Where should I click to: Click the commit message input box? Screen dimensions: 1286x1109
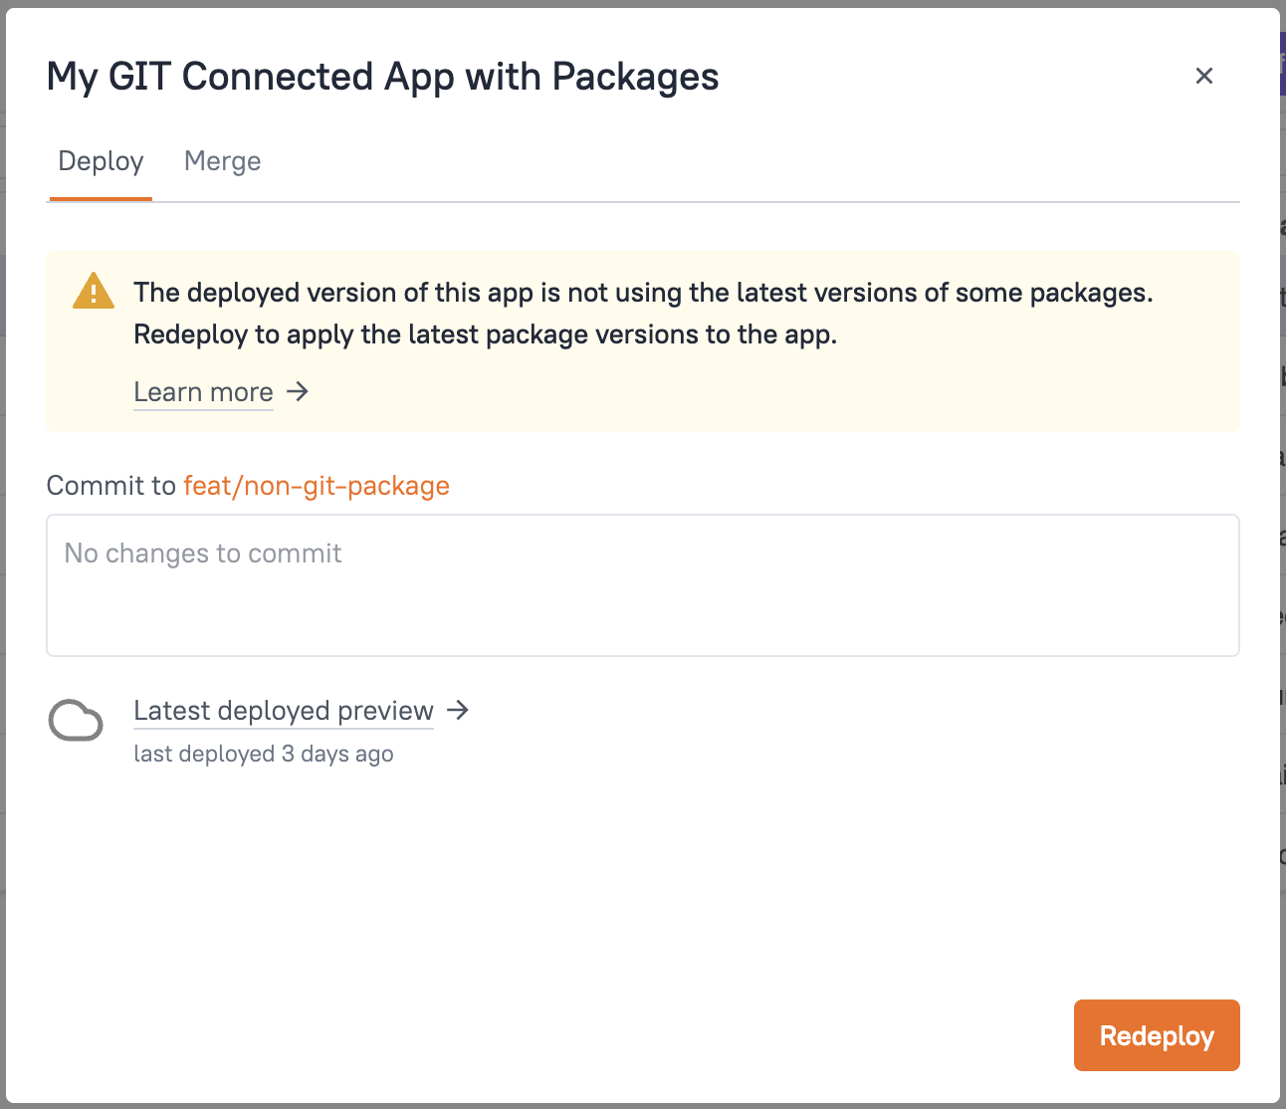click(643, 585)
